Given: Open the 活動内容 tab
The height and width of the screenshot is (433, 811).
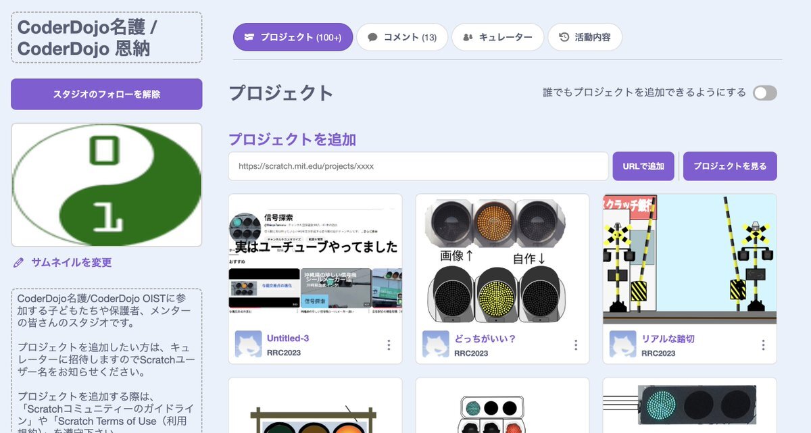Looking at the screenshot, I should coord(585,37).
